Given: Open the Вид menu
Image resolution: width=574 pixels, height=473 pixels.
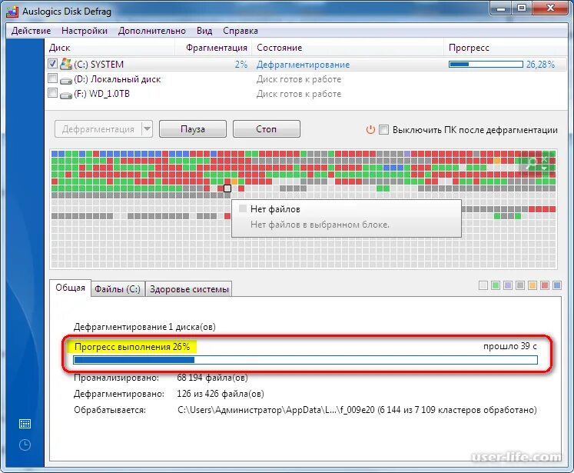Looking at the screenshot, I should point(204,31).
